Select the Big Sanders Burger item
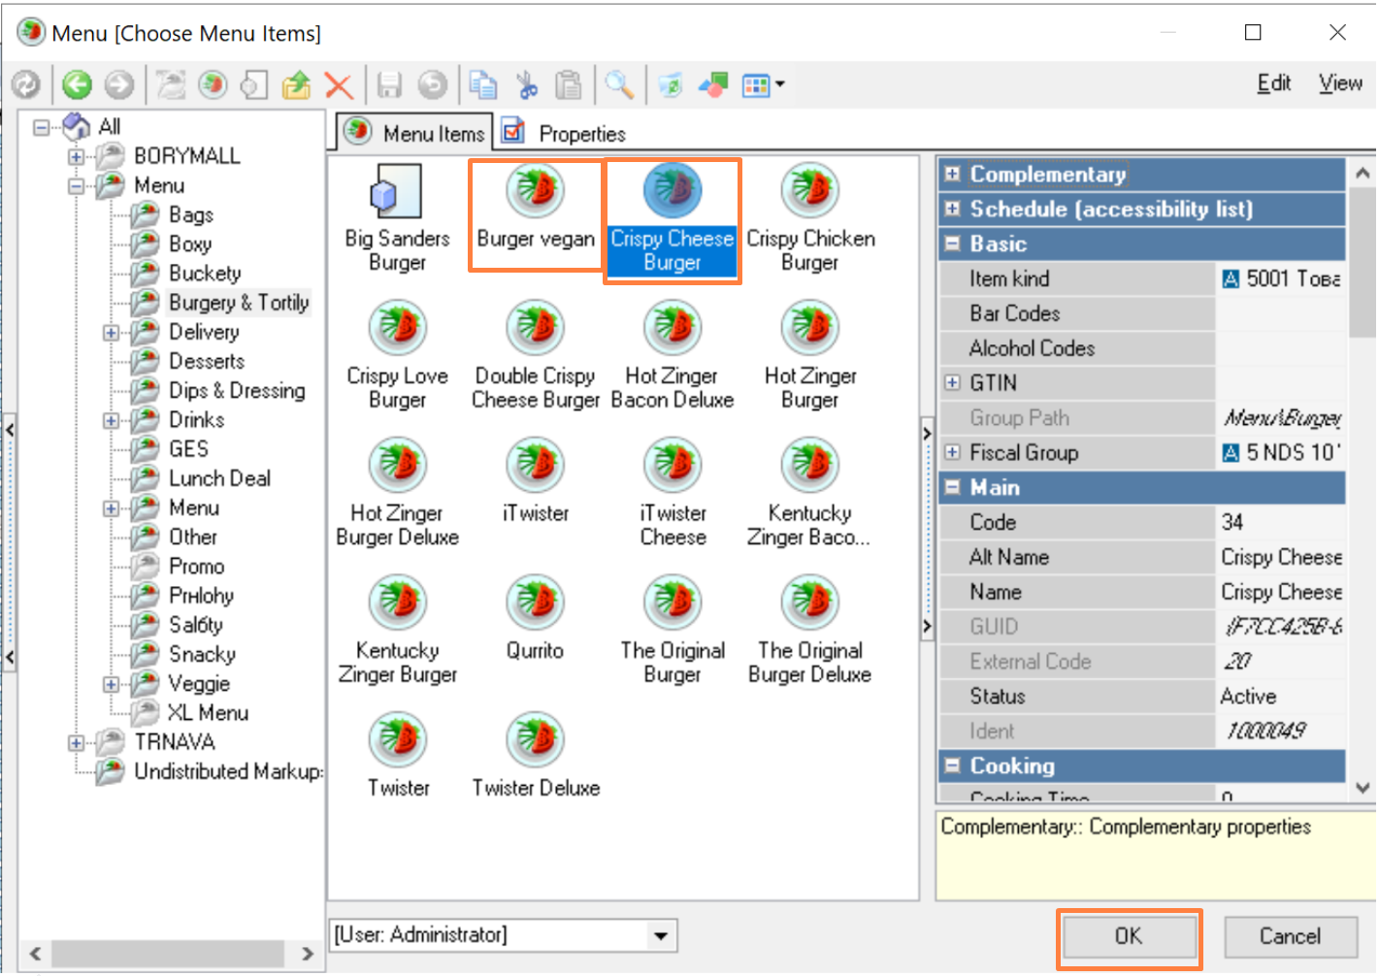The image size is (1379, 976). click(x=397, y=218)
